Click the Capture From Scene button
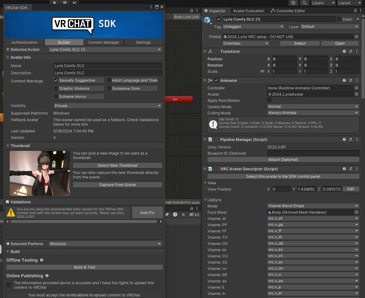This screenshot has height=298, width=365. 117,185
